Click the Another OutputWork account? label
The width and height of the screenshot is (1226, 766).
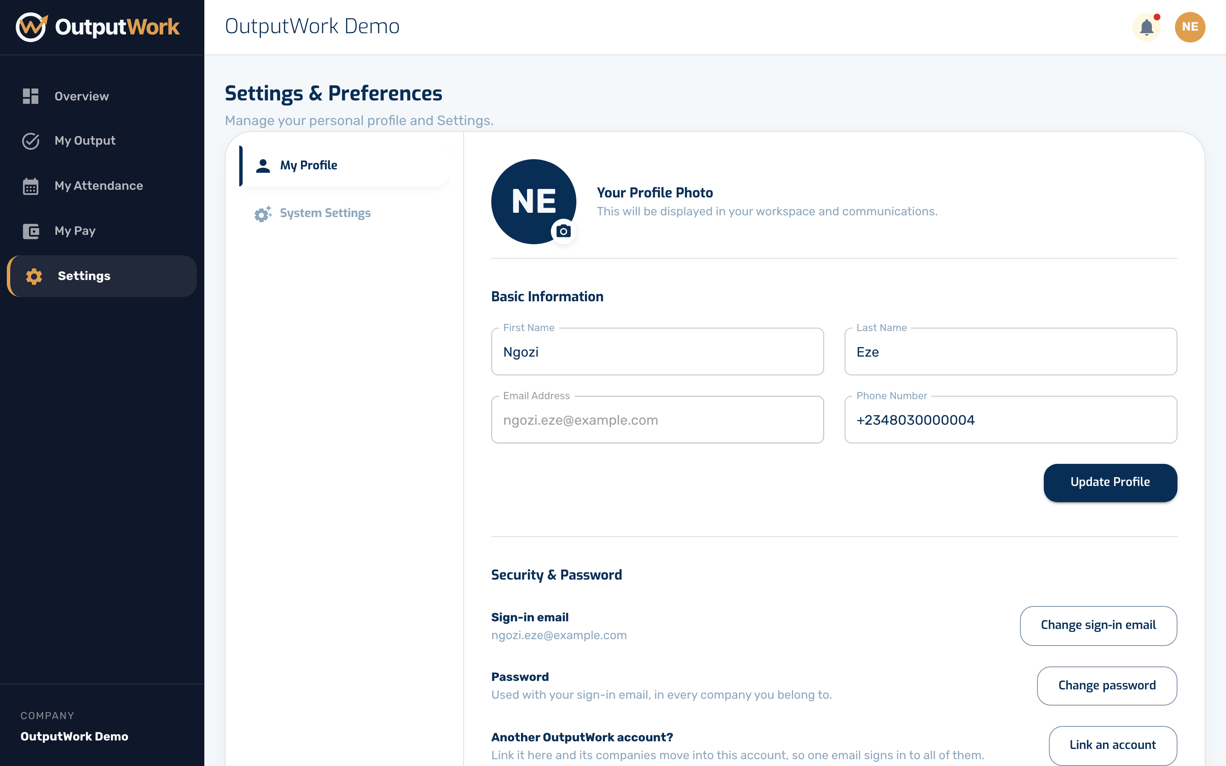tap(582, 737)
